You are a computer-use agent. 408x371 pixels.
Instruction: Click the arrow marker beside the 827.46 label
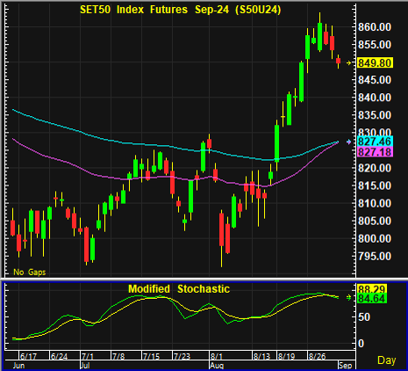click(348, 142)
